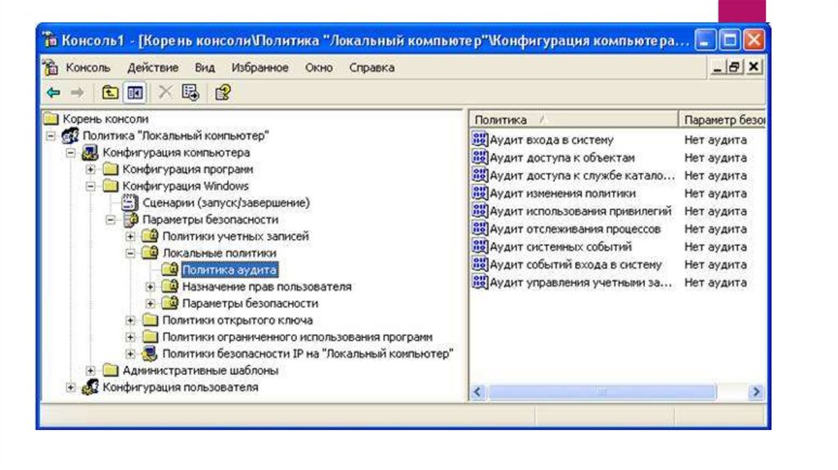Click the Аудит входа в систему policy icon
This screenshot has height=470, width=838.
(480, 139)
